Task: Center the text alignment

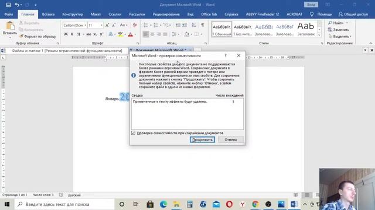Action: click(x=152, y=34)
